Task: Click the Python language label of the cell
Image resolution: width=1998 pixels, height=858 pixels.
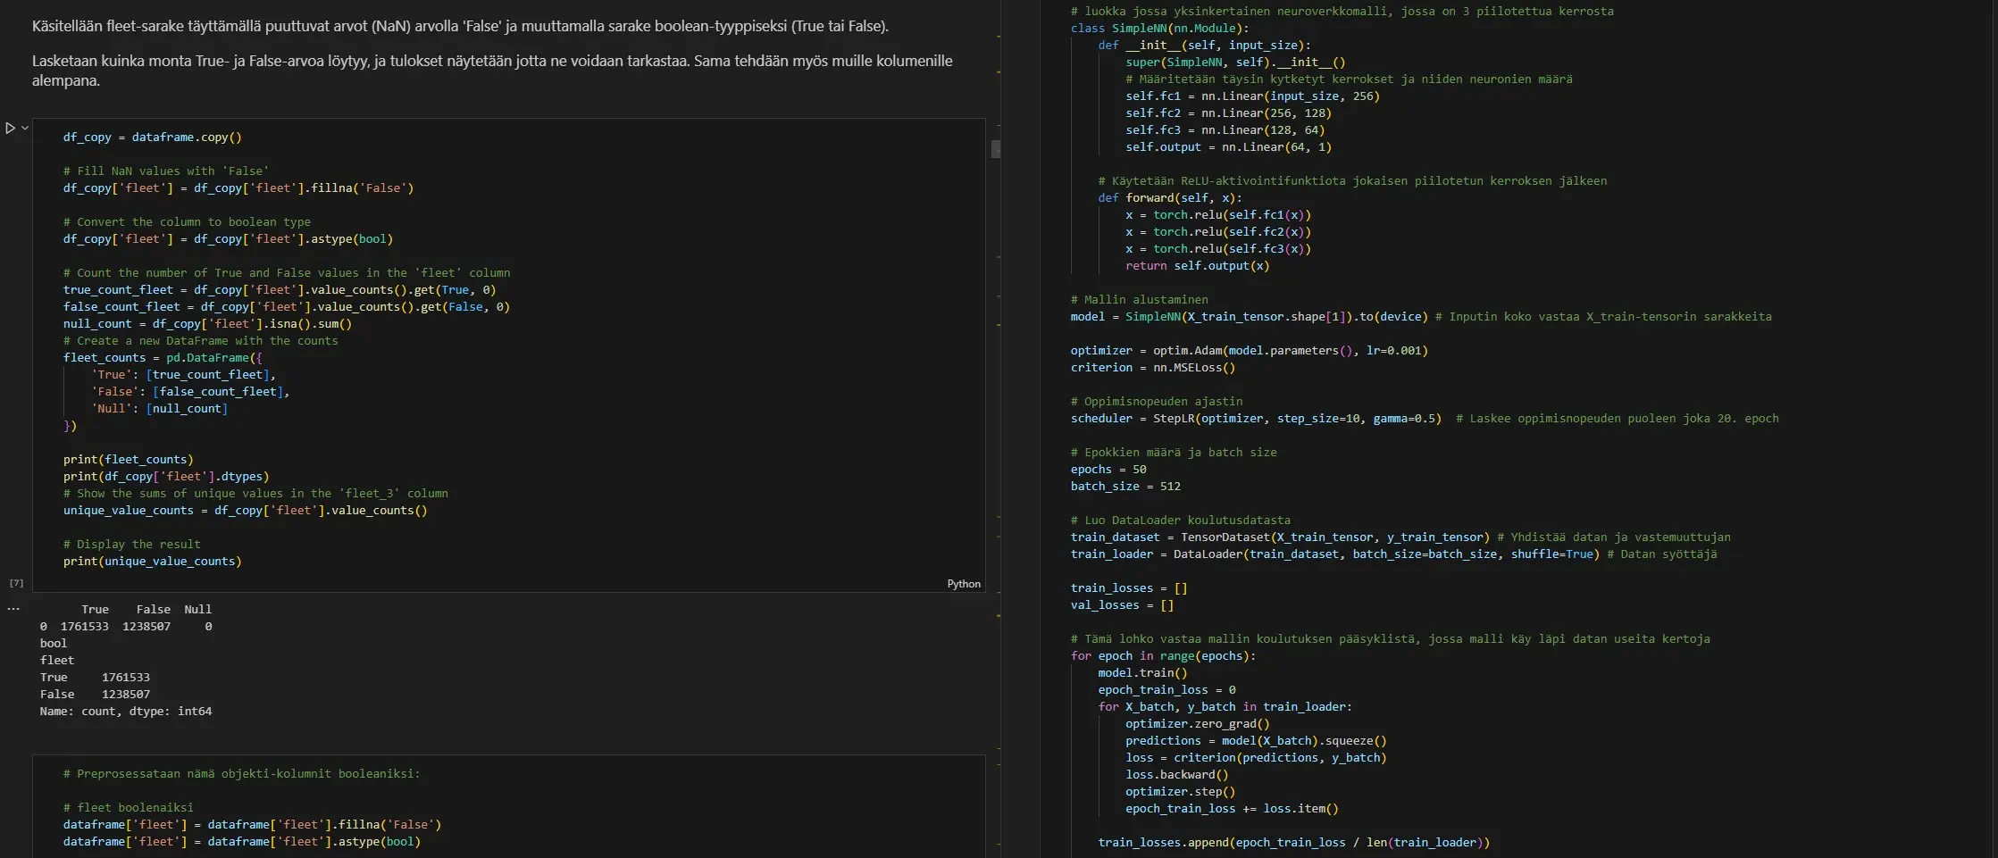Action: pyautogui.click(x=963, y=584)
